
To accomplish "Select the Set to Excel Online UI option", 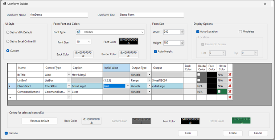I will (8, 41).
